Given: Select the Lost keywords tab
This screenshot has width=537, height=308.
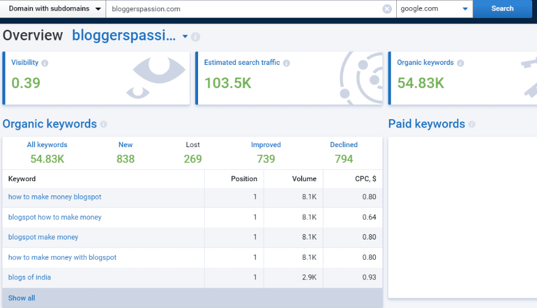Looking at the screenshot, I should [193, 145].
